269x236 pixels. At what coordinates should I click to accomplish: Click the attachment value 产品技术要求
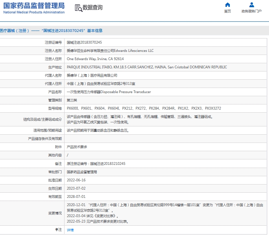point(77,147)
